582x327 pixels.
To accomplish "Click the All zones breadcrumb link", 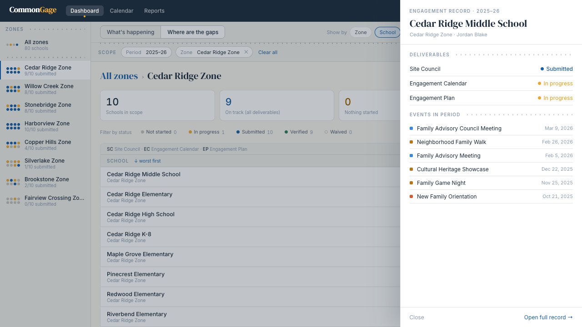I will 119,76.
